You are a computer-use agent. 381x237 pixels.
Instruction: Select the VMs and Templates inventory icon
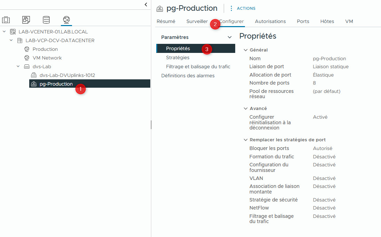click(26, 20)
